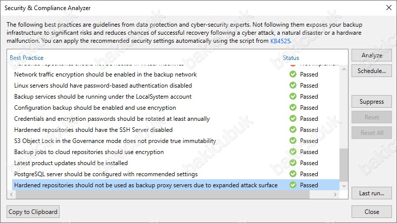The image size is (397, 223).
Task: Open the Last run... report
Action: (371, 193)
